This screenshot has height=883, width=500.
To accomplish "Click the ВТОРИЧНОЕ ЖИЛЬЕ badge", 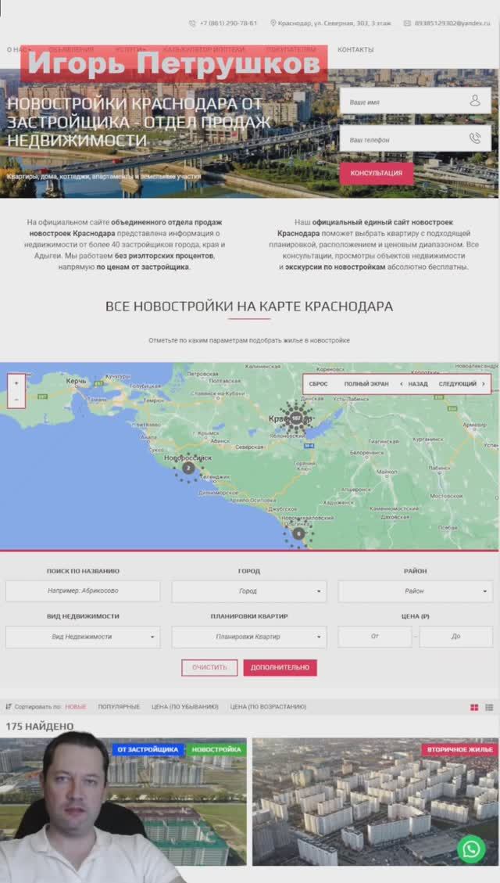I will click(459, 749).
